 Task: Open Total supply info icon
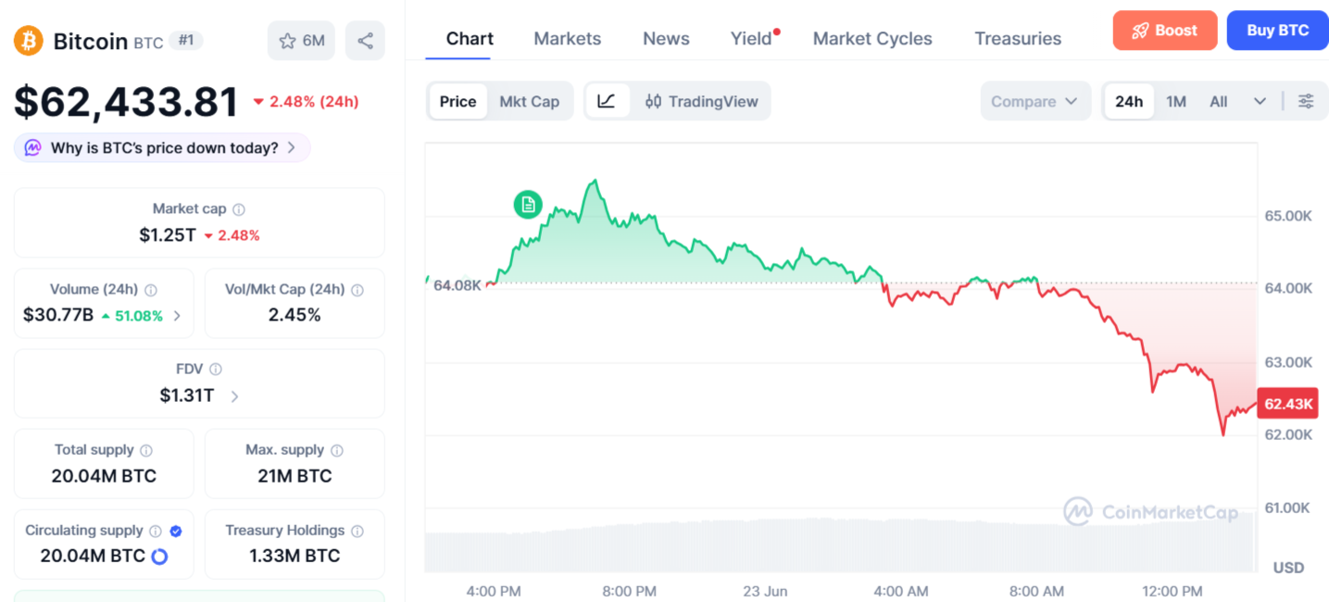point(146,450)
